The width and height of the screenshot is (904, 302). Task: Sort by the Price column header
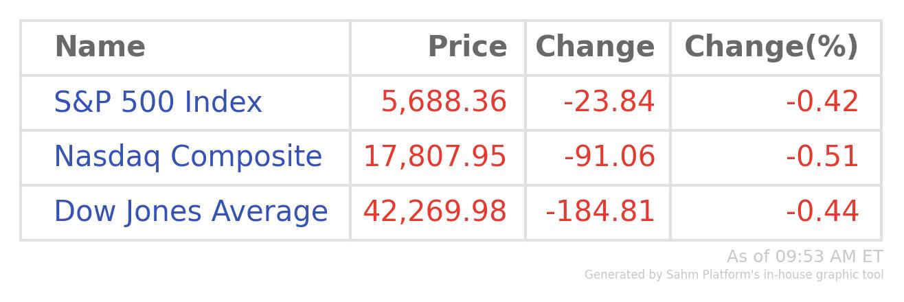click(467, 47)
